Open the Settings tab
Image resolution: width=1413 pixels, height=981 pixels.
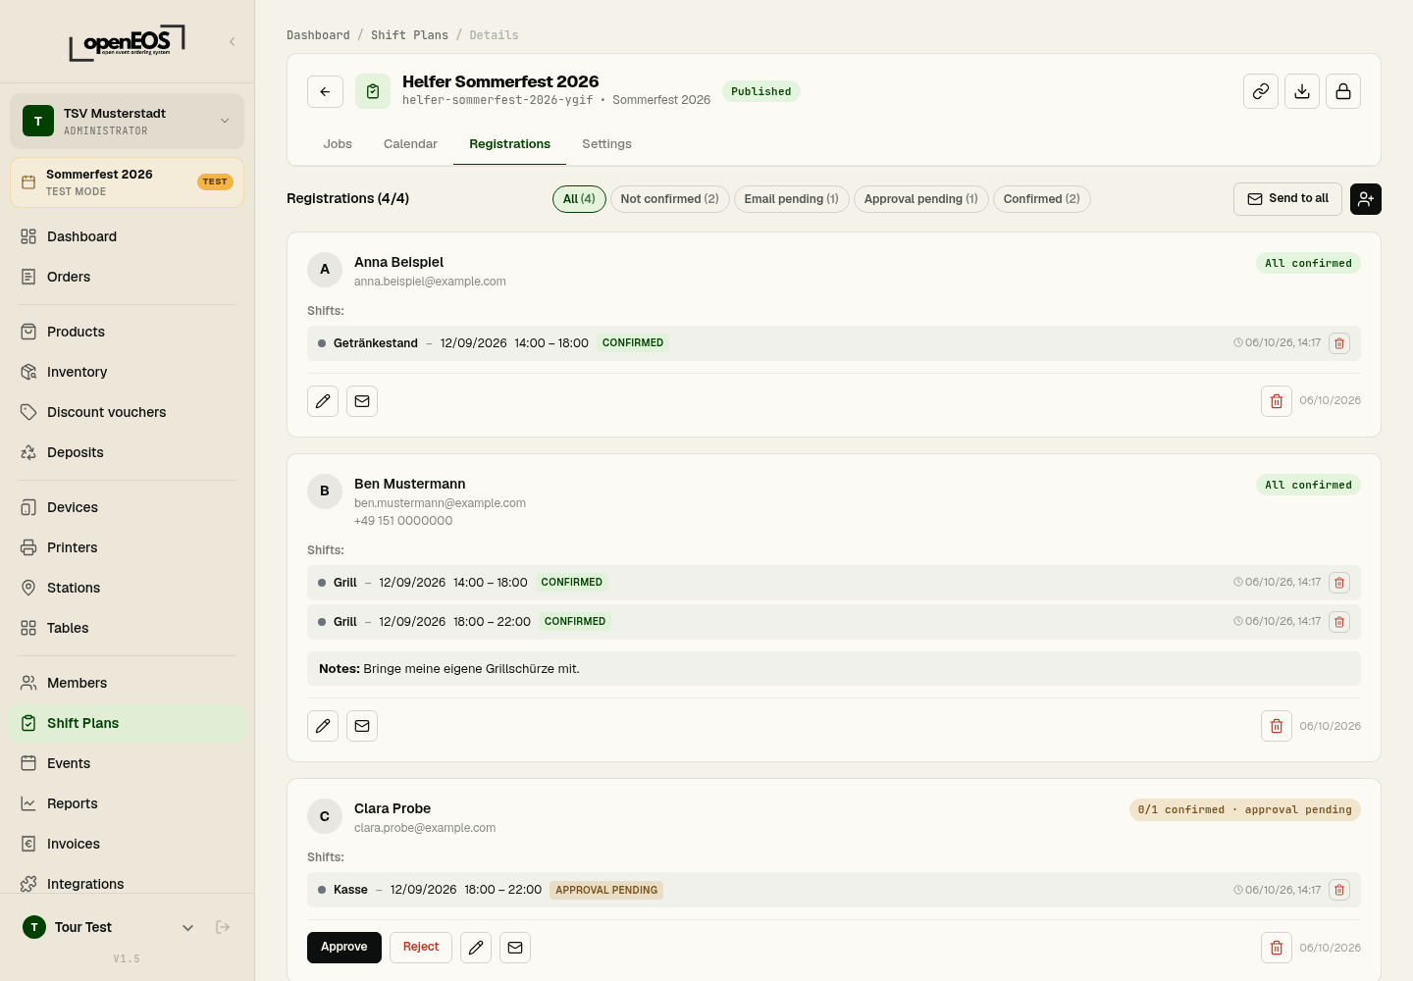[606, 144]
